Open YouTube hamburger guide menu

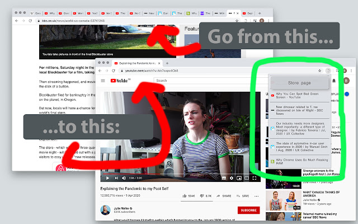pos(103,81)
